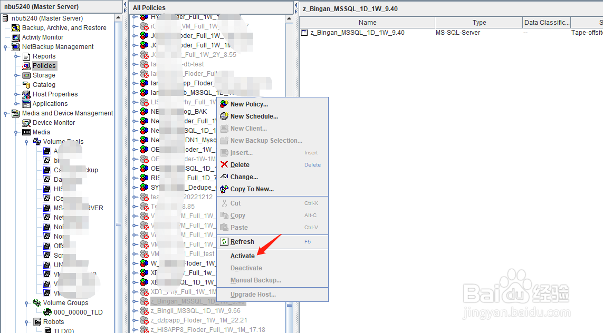Viewport: 603px width, 333px height.
Task: Click the Change icon in context menu
Action: (x=224, y=177)
